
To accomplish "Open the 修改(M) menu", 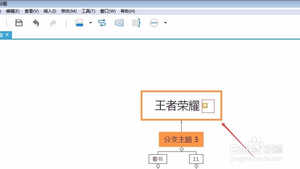I will [x=69, y=11].
